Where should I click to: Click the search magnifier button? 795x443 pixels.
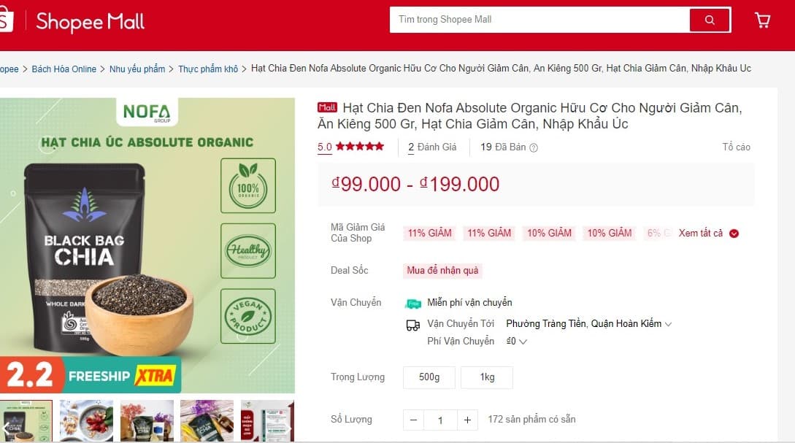(710, 20)
